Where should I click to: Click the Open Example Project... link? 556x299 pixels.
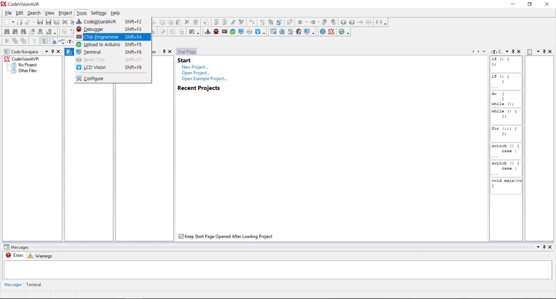tap(204, 79)
